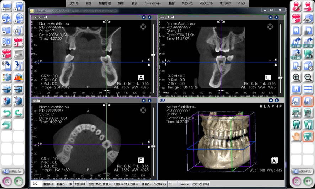Click the colorful 3D cube icon
Image resolution: width=315 pixels, height=189 pixels.
[x=7, y=78]
